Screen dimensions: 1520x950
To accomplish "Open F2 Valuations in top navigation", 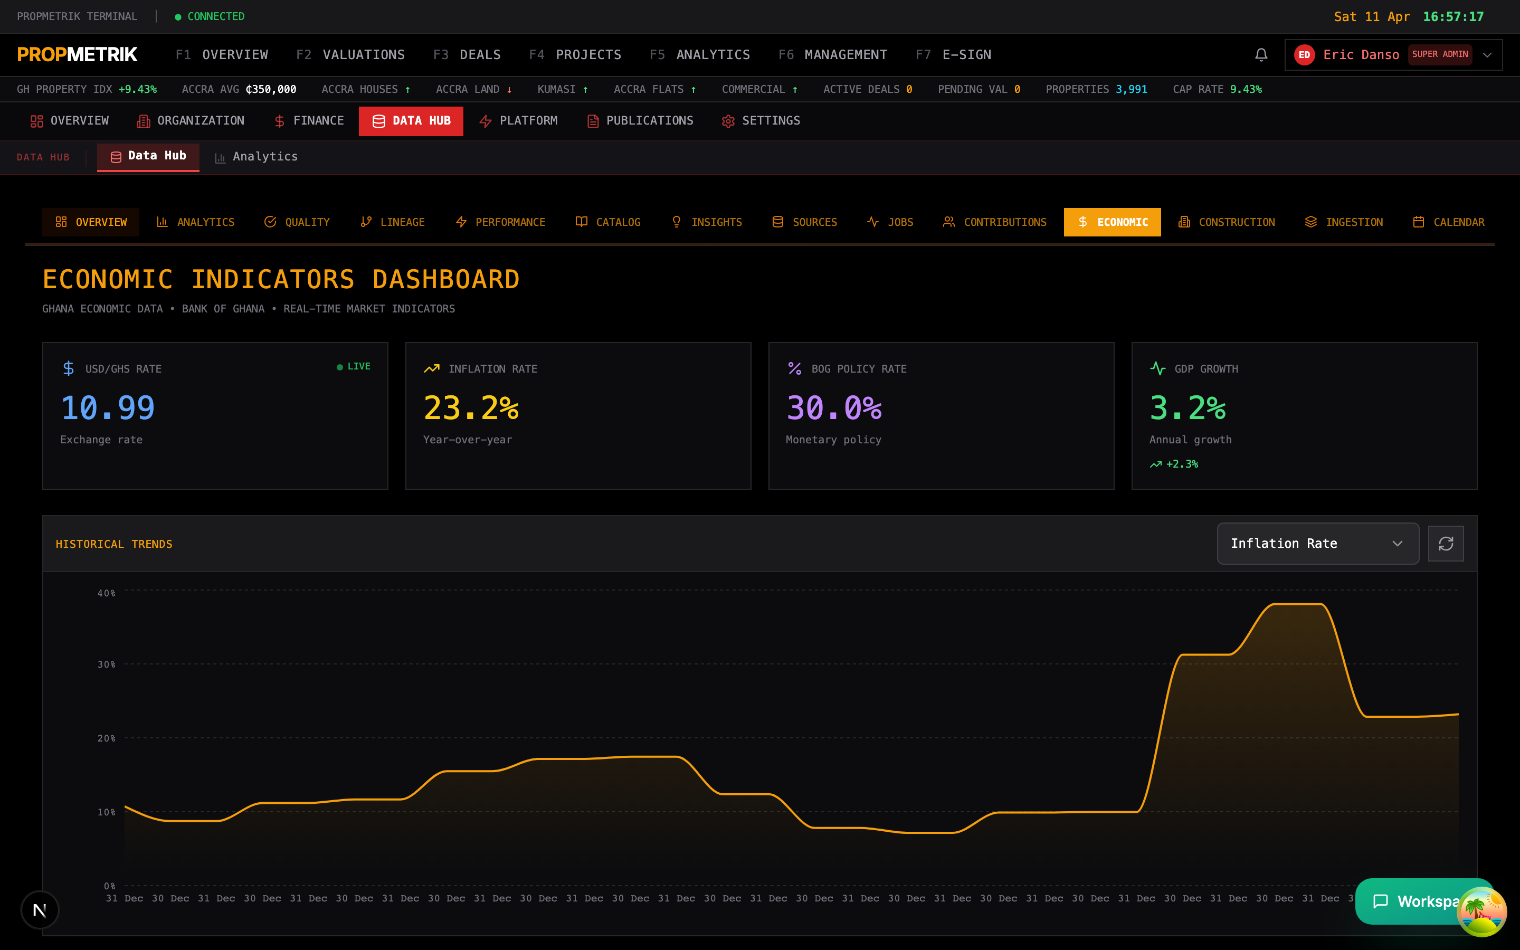I will [x=350, y=55].
